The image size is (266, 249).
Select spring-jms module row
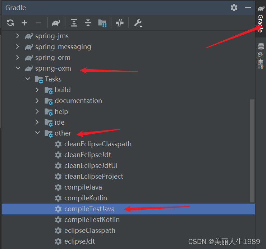[128, 36]
